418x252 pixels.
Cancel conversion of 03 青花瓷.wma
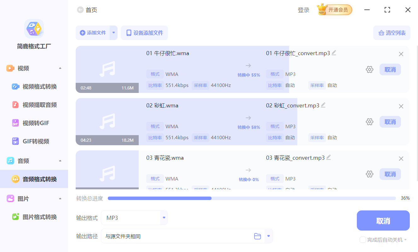pos(390,174)
